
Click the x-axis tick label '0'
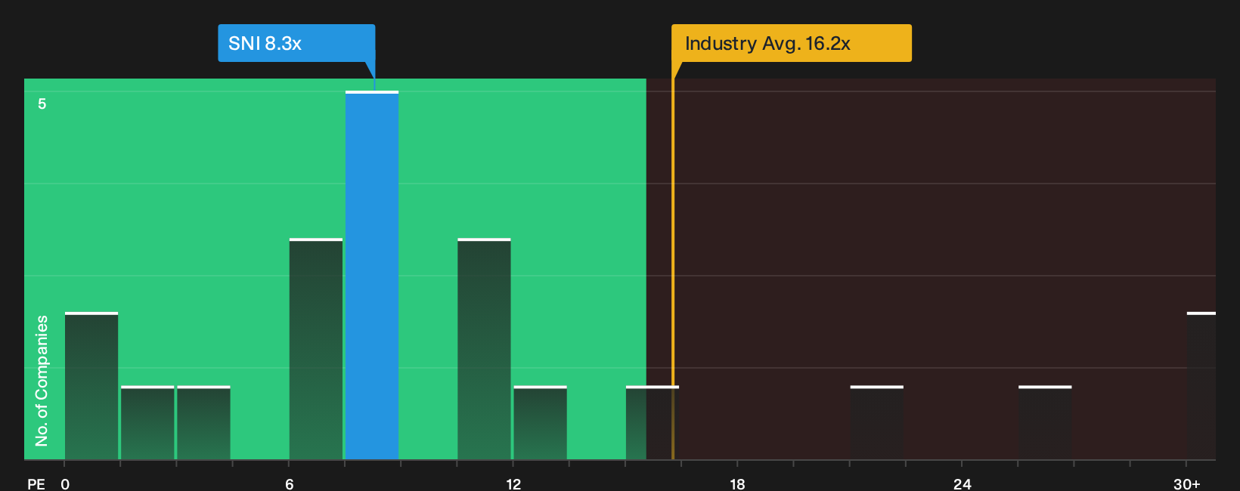(x=65, y=483)
